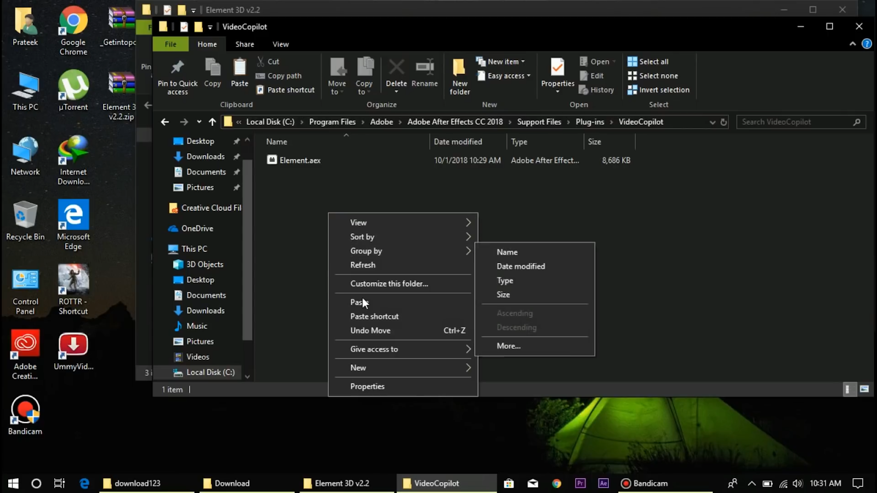Collapse the ribbon with the chevron
Viewport: 877px width, 493px height.
tap(852, 44)
